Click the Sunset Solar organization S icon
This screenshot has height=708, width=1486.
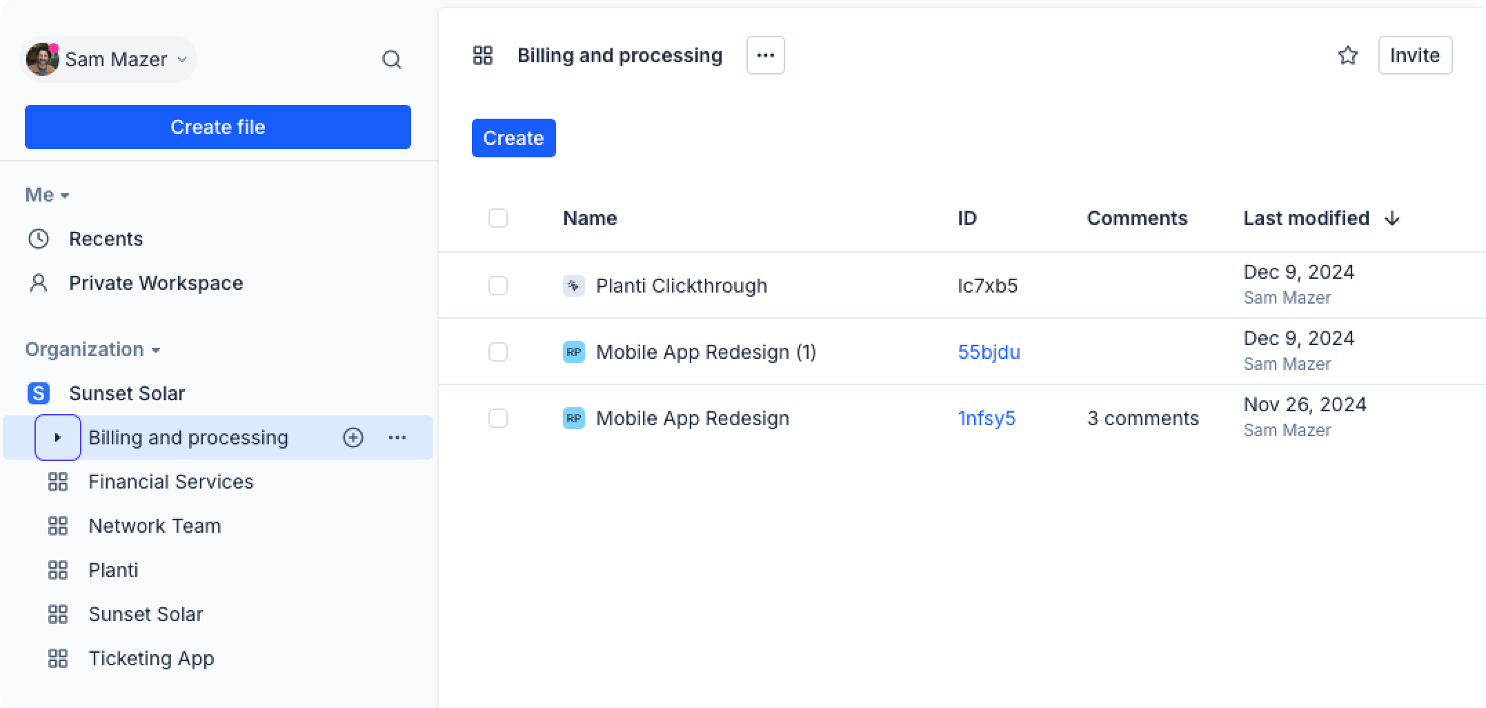39,393
